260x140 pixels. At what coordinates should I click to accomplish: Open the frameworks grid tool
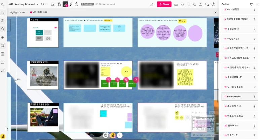click(3, 37)
